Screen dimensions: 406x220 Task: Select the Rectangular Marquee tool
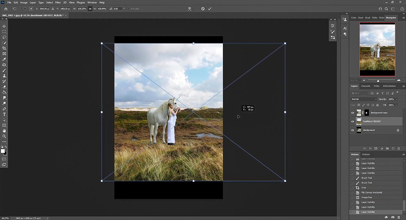[4, 32]
